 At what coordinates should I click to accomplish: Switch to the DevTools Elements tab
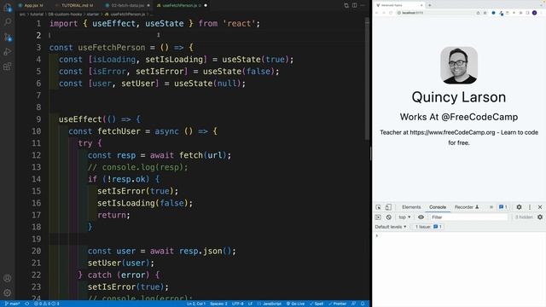(x=411, y=207)
